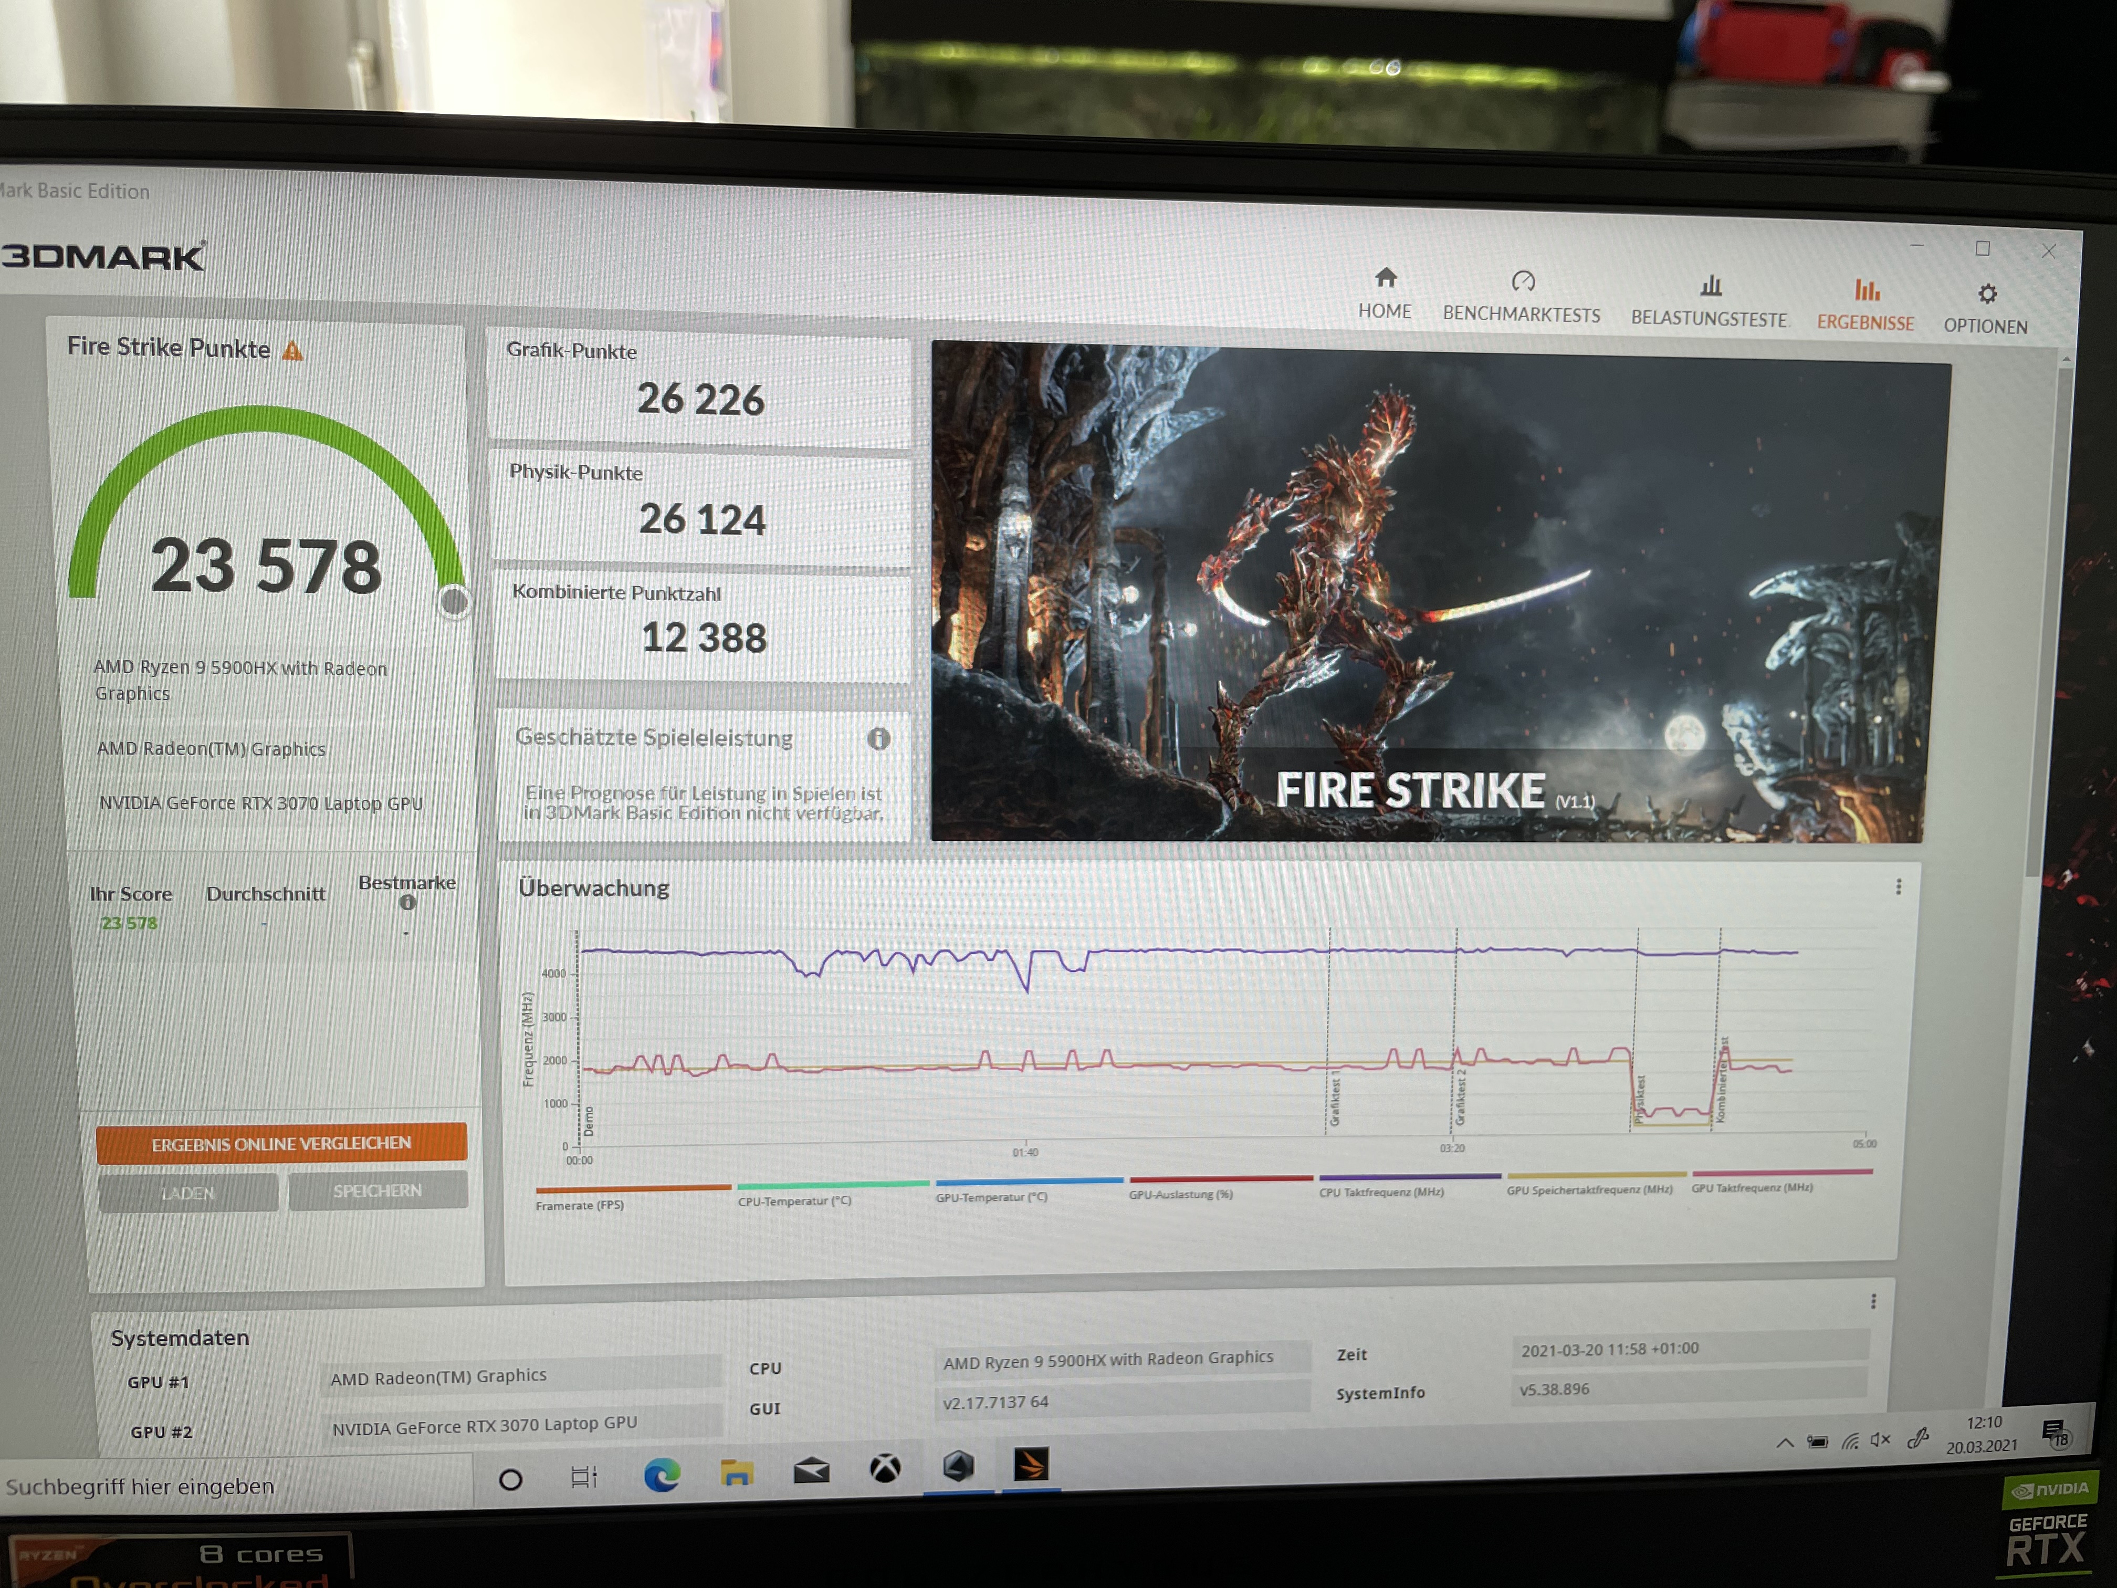
Task: Click the Zeit value 2021-03-20 11:58
Action: [x=1690, y=1347]
